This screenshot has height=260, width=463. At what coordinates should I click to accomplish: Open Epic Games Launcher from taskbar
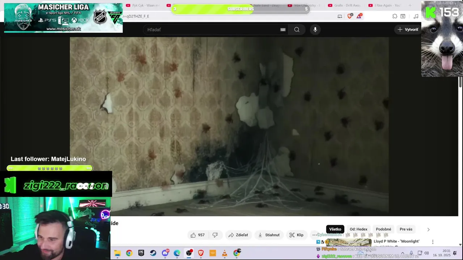pos(141,253)
